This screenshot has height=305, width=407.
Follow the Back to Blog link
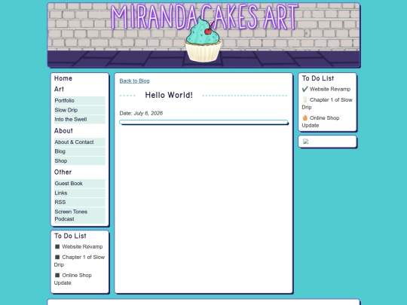click(134, 81)
